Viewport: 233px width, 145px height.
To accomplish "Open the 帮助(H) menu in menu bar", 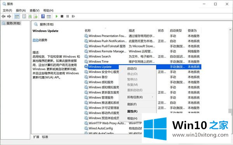I will tap(48, 10).
